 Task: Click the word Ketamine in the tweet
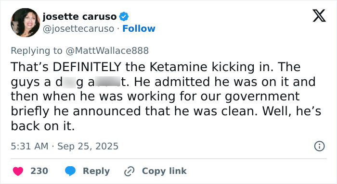click(x=178, y=67)
